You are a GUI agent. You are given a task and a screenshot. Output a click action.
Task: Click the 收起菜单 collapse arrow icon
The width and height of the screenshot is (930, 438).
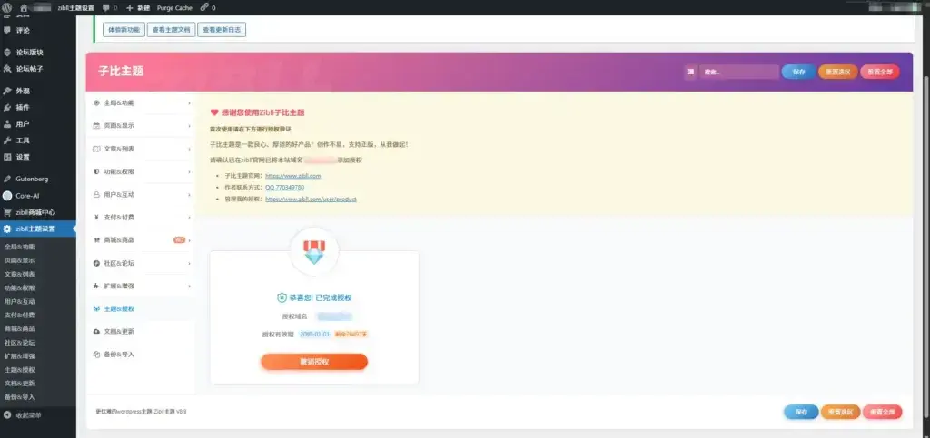(7, 415)
